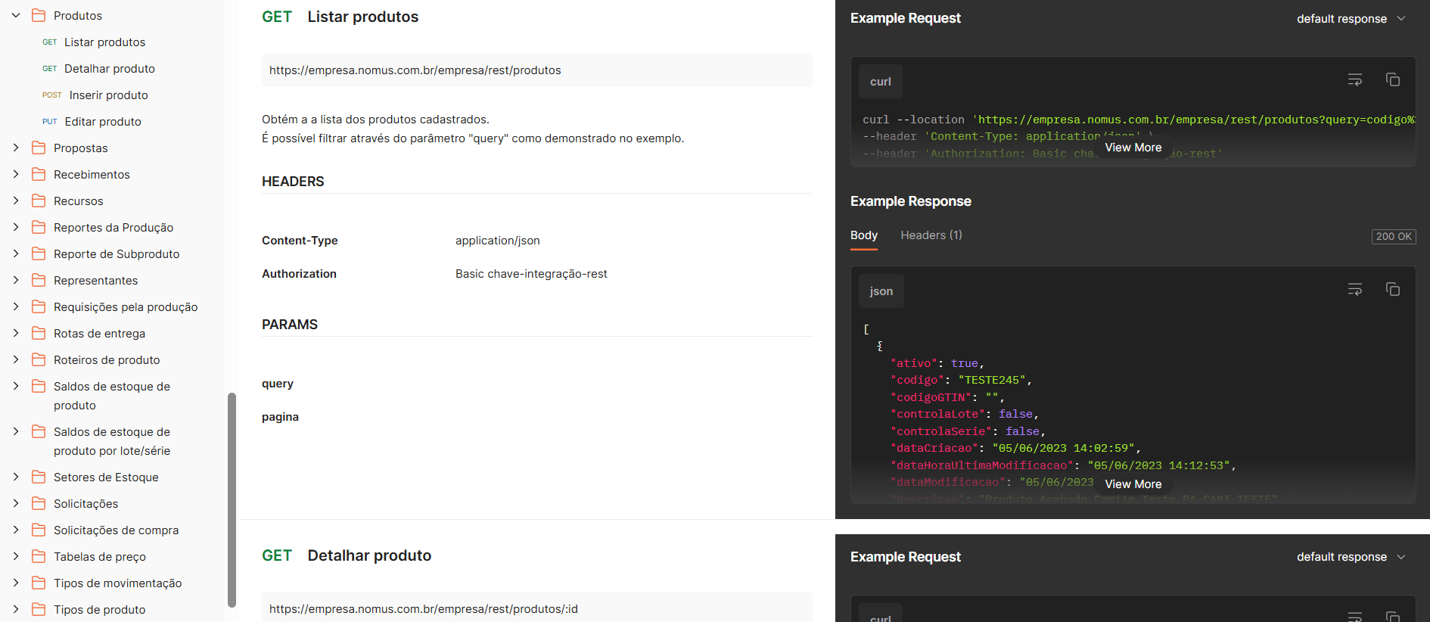Click the Recursos folder icon

pos(39,201)
